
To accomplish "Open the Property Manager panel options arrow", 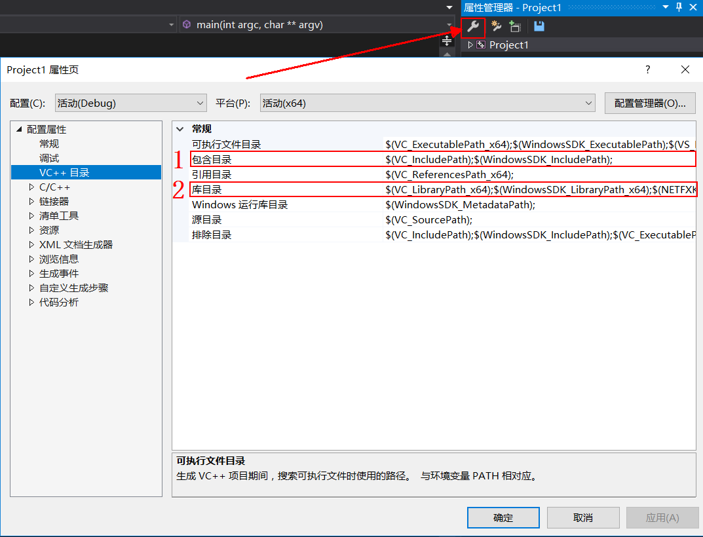I will 666,7.
